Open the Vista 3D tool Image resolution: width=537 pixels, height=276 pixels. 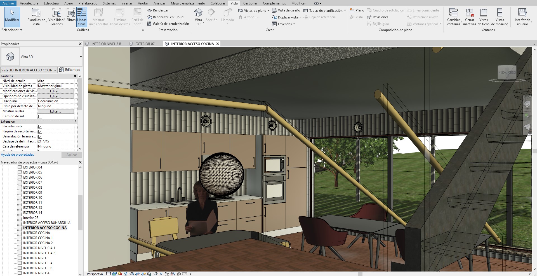pos(198,16)
